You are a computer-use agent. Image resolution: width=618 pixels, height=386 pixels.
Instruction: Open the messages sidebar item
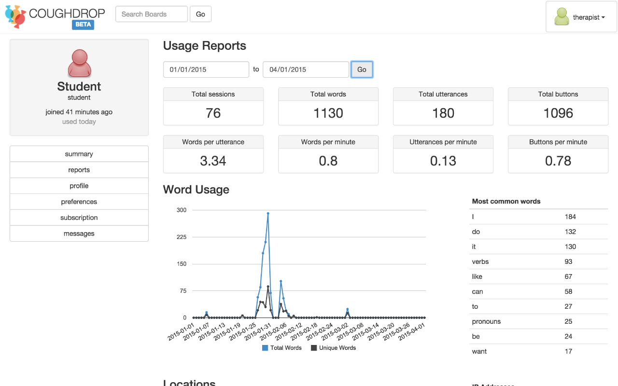click(x=79, y=234)
